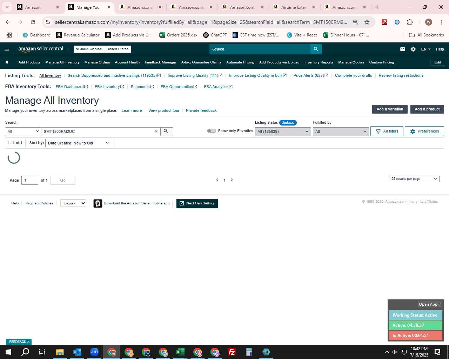The image size is (449, 359).
Task: Go to the previous page arrow
Action: (217, 180)
